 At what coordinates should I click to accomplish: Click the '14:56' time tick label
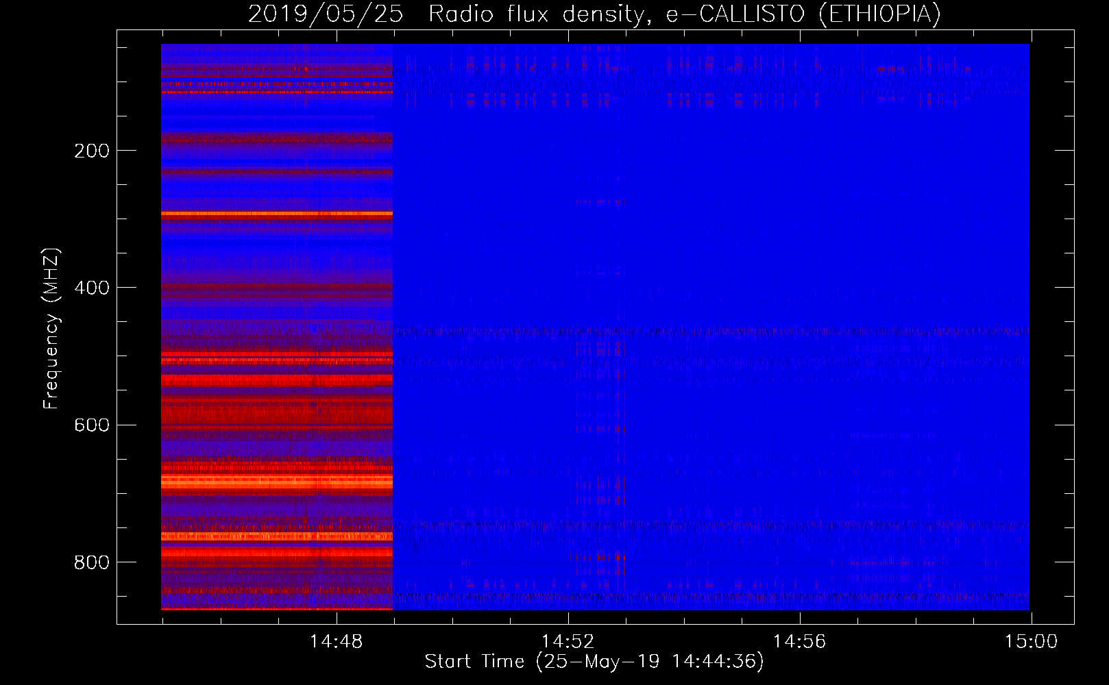pos(799,642)
